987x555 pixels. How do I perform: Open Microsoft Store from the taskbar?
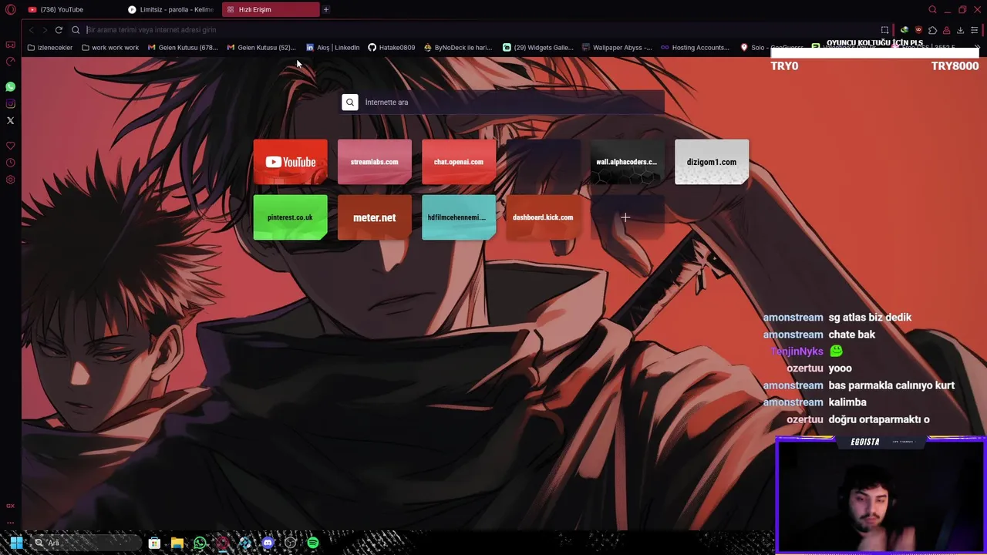(154, 543)
